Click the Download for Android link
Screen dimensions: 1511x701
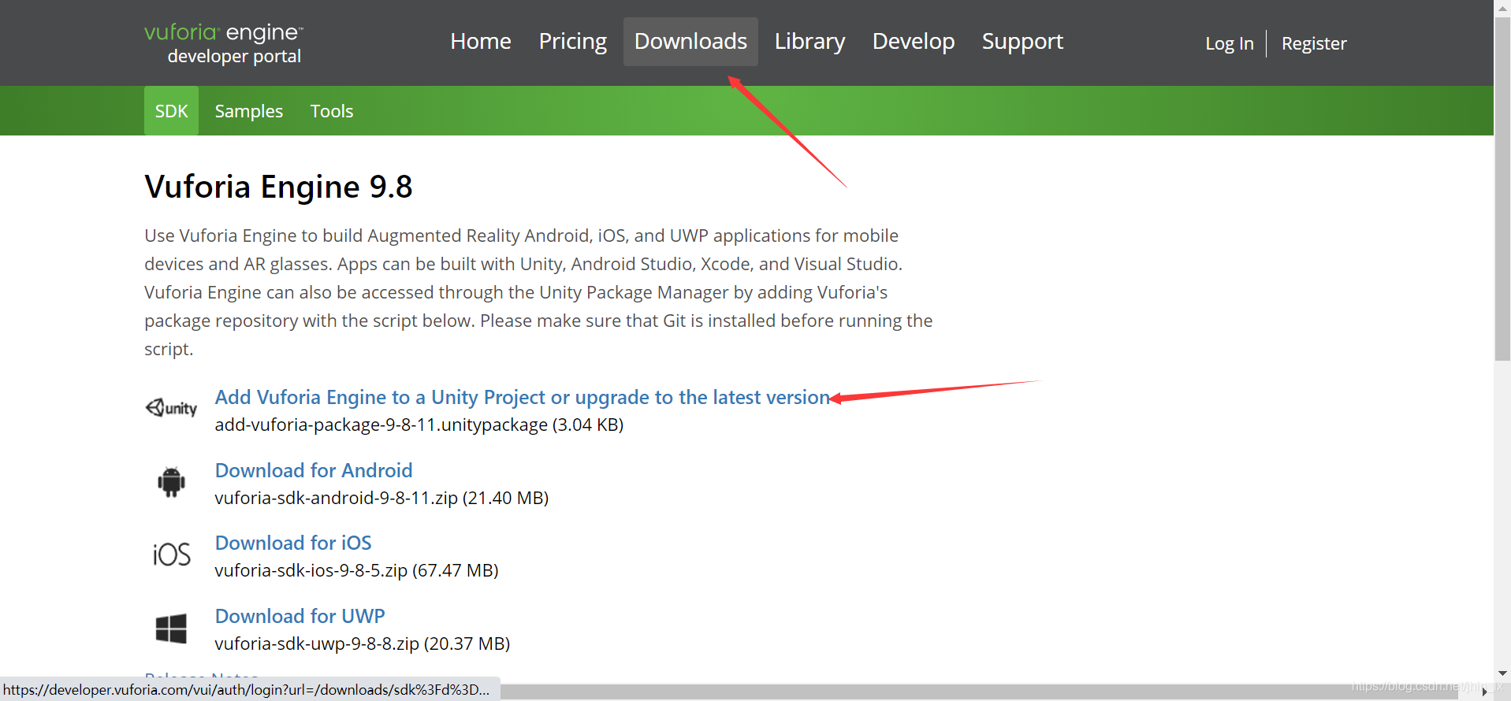(314, 470)
